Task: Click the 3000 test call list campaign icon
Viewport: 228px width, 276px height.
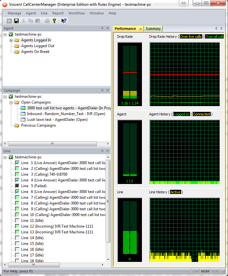Action: click(23, 108)
